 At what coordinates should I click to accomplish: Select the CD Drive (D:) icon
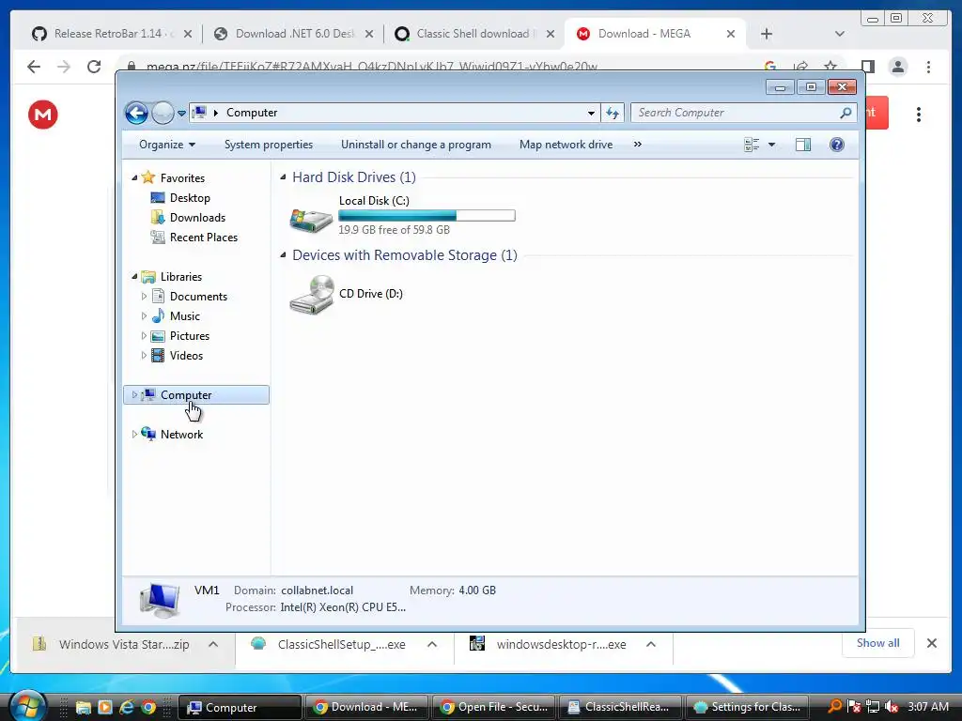(x=312, y=295)
